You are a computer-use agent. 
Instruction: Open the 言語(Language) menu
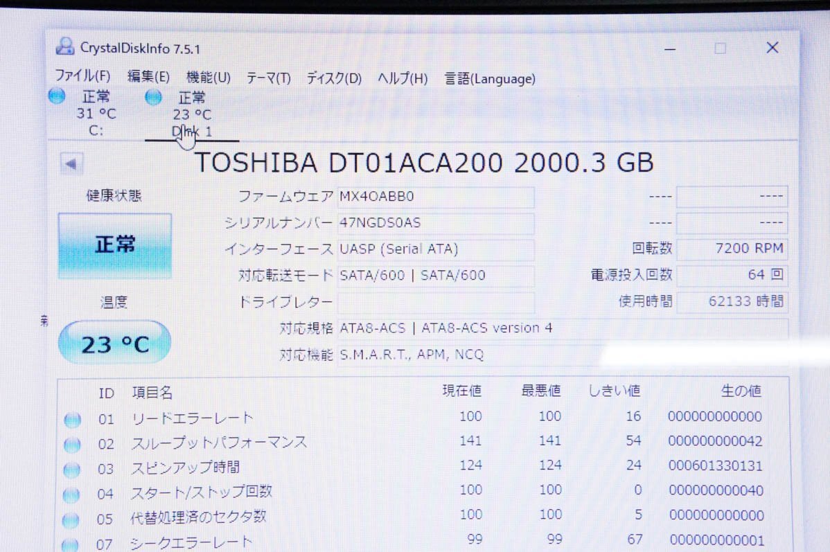(490, 79)
